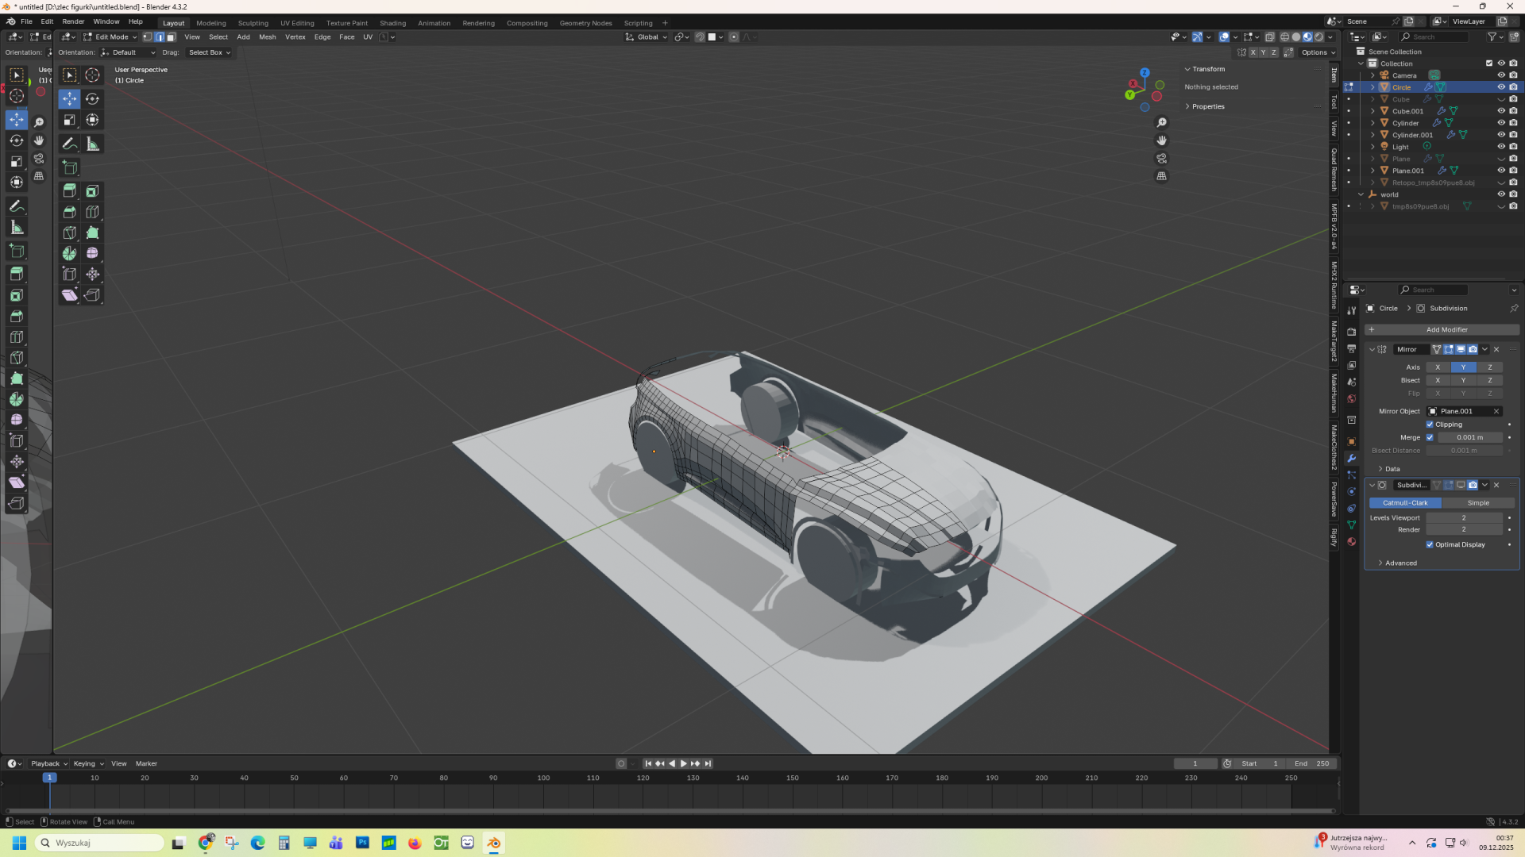Open the Mesh menu
The height and width of the screenshot is (857, 1525).
(267, 37)
